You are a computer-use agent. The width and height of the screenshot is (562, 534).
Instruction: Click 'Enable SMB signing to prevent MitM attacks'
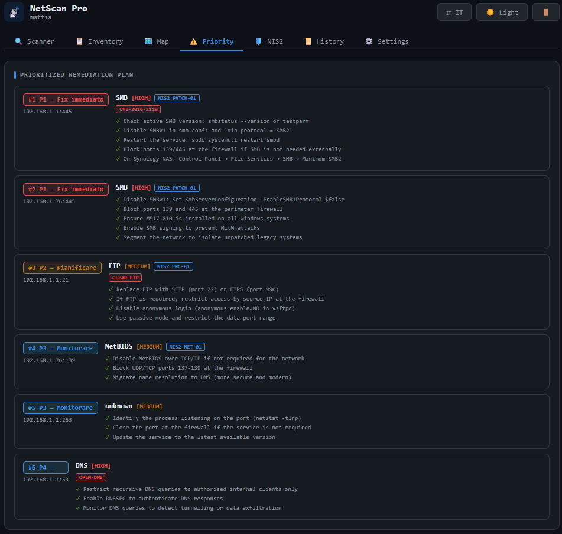pos(191,228)
